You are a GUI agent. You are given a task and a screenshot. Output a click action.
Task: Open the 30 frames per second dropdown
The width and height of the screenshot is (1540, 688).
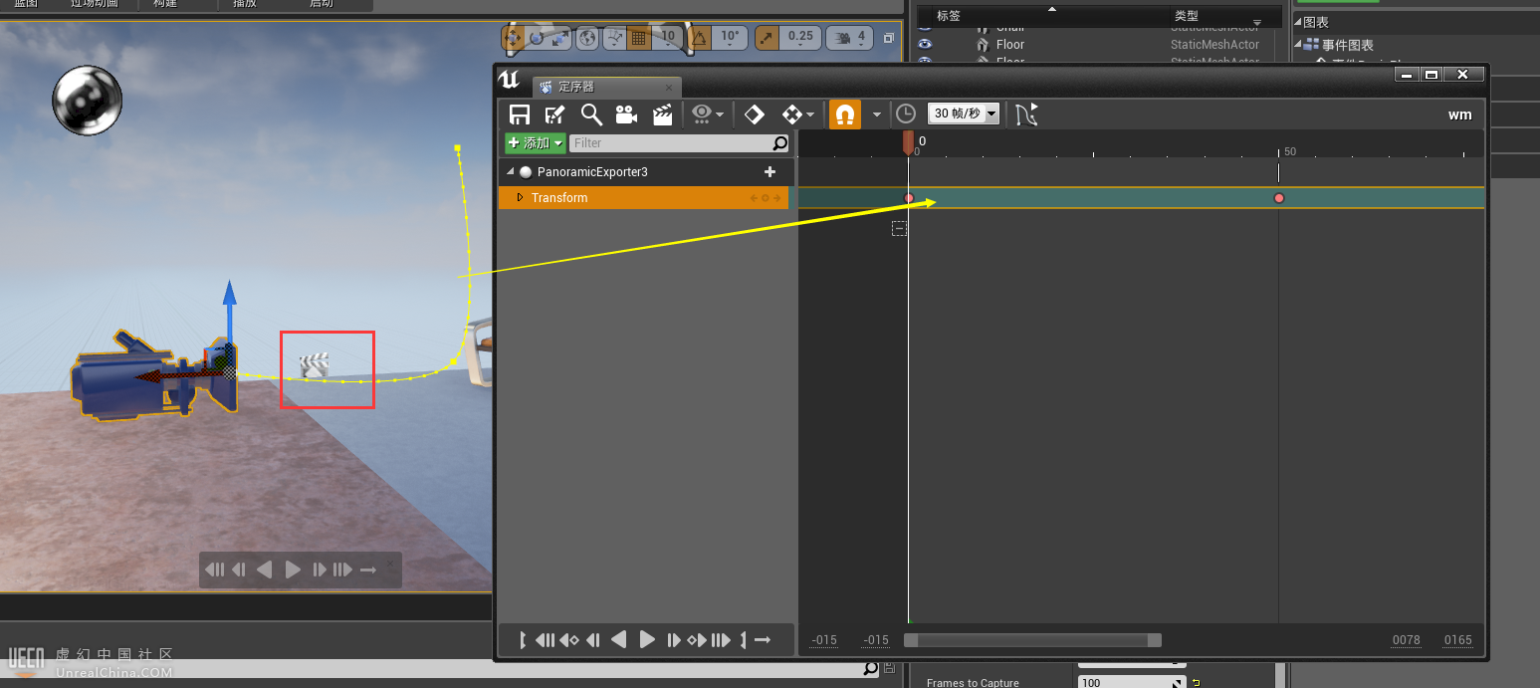click(964, 114)
